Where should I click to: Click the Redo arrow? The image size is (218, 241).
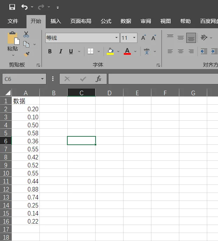[x=41, y=7]
